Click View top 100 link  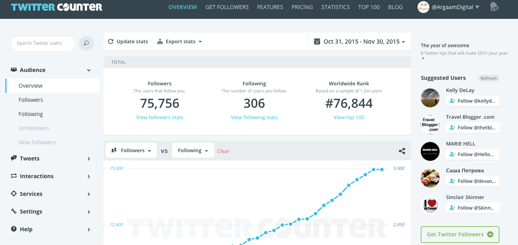pyautogui.click(x=349, y=117)
